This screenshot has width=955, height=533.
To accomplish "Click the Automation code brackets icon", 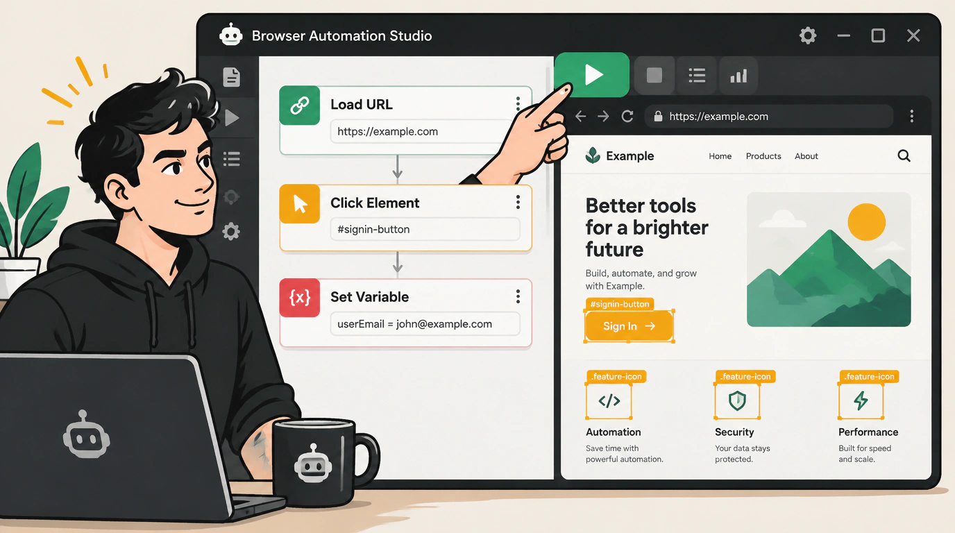I will pos(609,400).
